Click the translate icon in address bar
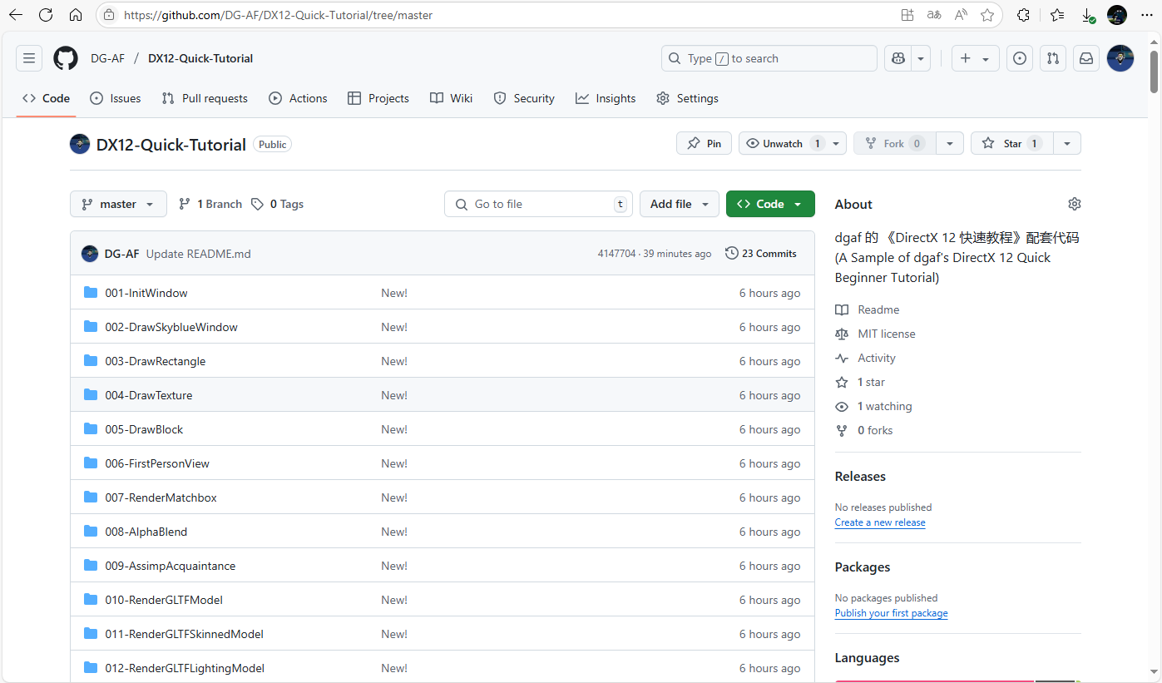The height and width of the screenshot is (683, 1162). pyautogui.click(x=934, y=15)
